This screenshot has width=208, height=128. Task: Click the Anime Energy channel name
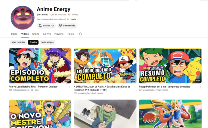(x=54, y=9)
